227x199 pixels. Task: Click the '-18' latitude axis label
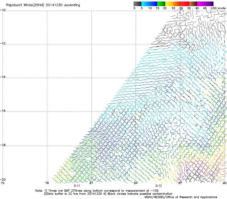tap(3, 145)
